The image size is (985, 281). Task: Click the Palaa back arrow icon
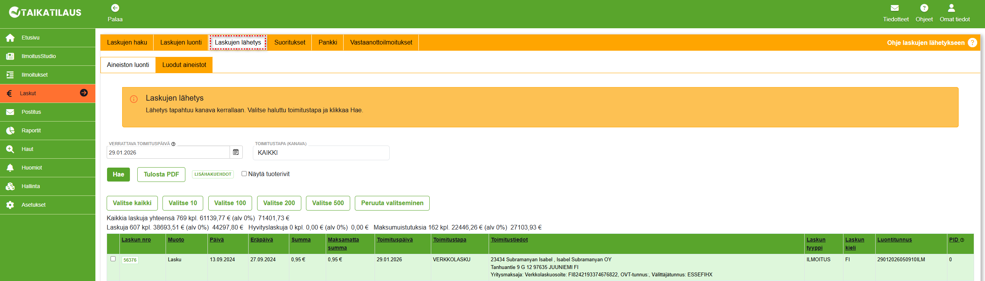115,8
